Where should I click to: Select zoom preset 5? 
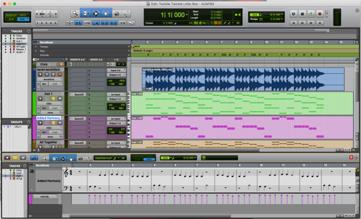coord(55,23)
